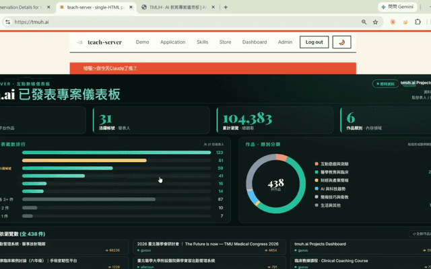
Task: Click the author label allensun
Action: 147,267
